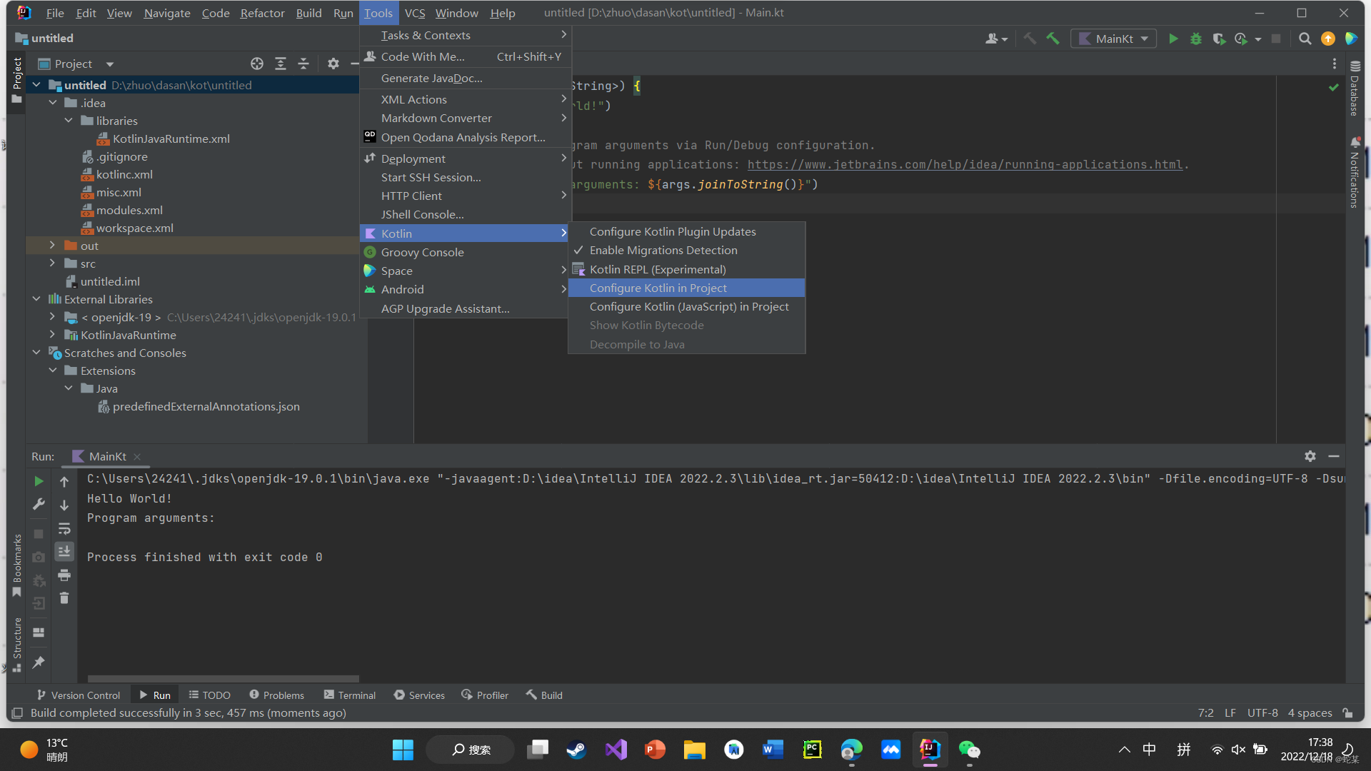Toggle Scroll to End button in Run panel
1371x771 pixels.
(64, 551)
